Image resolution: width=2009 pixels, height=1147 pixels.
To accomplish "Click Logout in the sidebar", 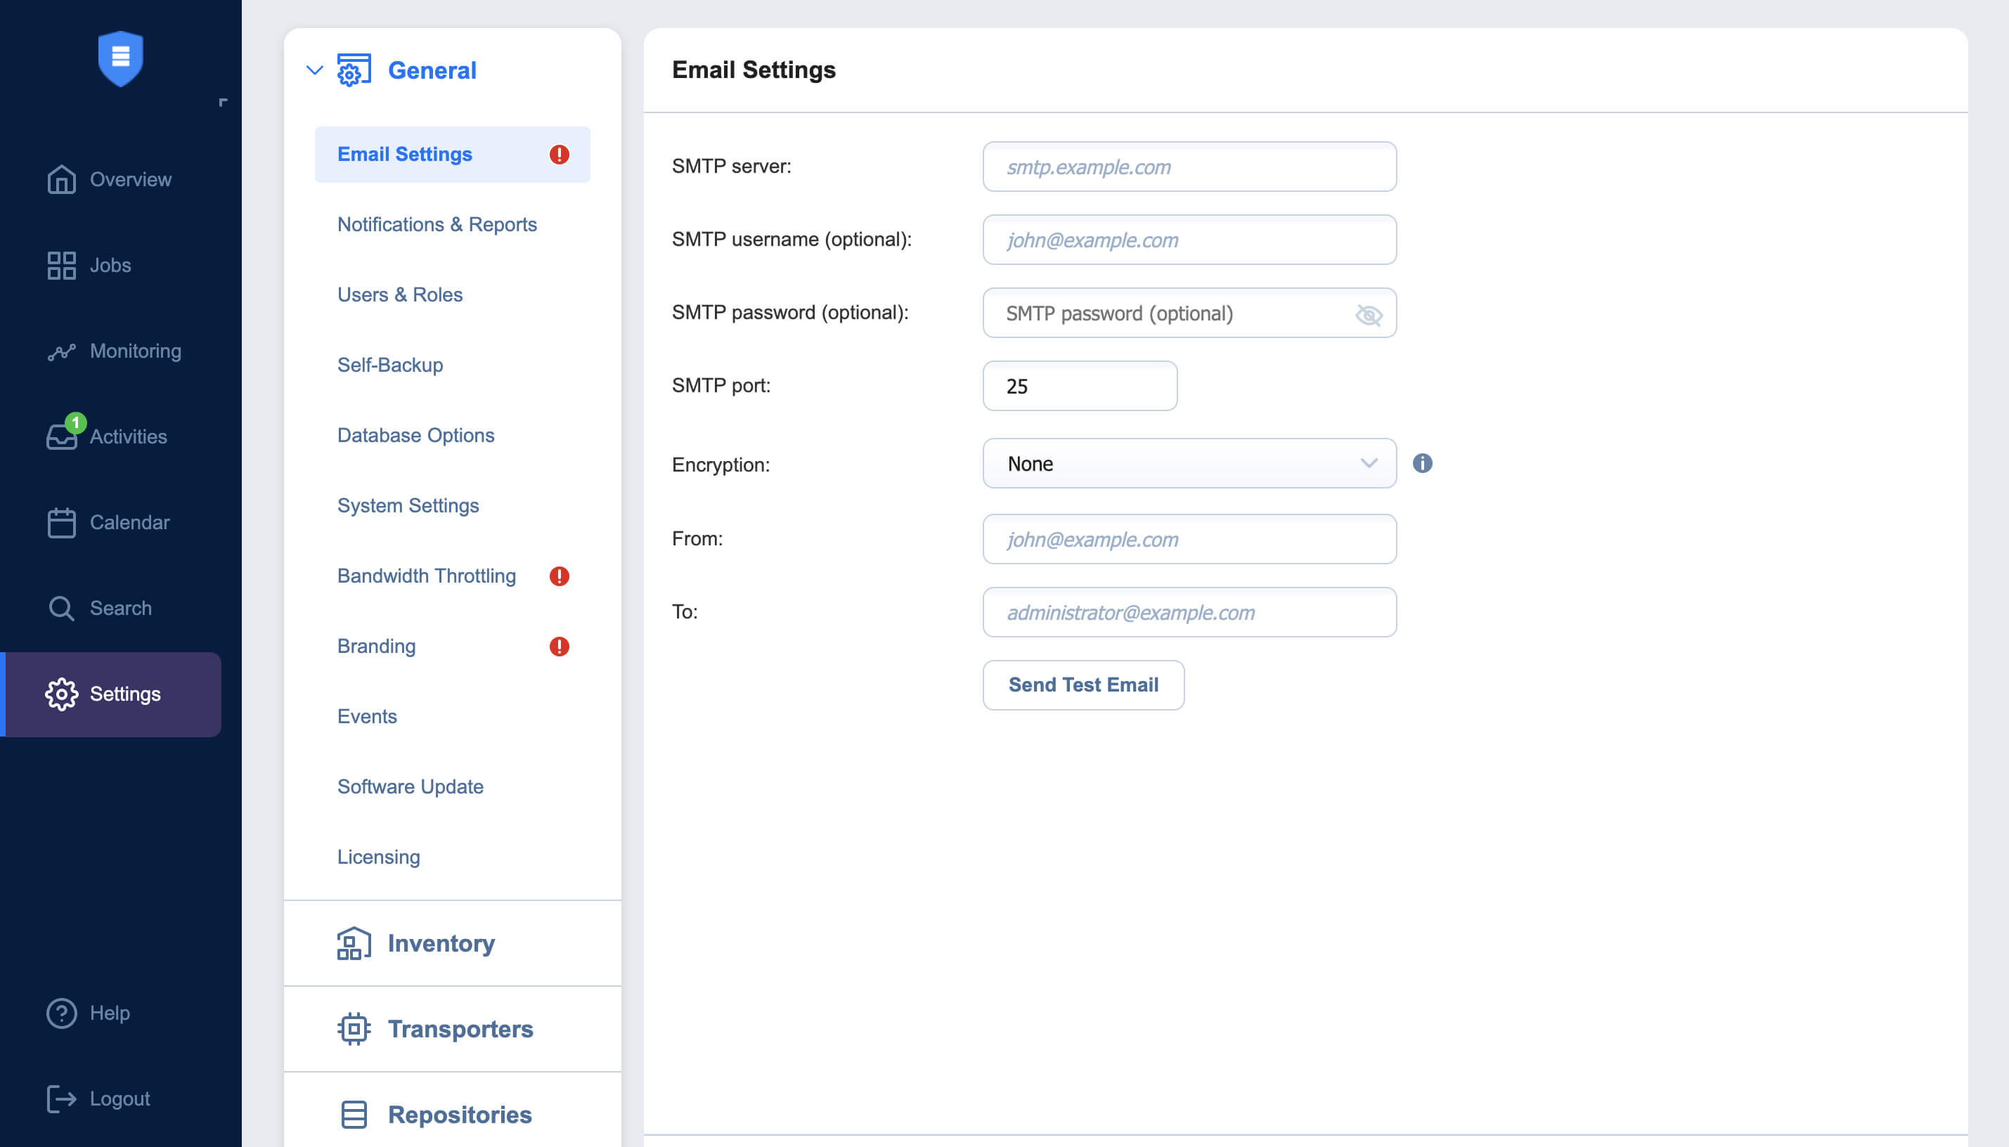I will 119,1099.
